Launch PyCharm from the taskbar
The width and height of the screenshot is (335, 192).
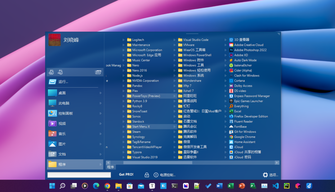[287, 186]
